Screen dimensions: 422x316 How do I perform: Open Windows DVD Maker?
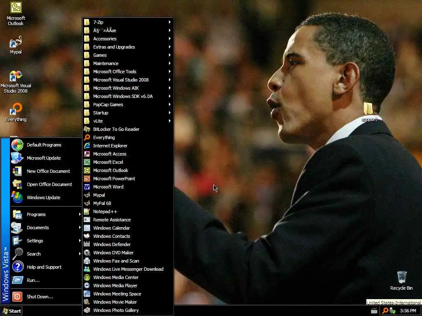(128, 253)
